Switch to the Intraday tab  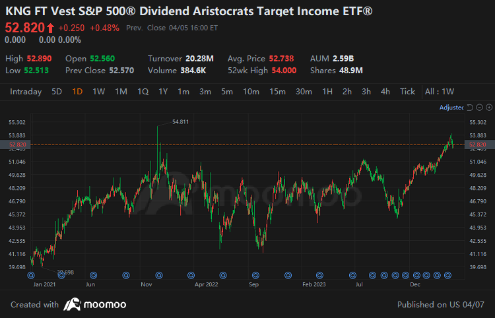pyautogui.click(x=26, y=92)
